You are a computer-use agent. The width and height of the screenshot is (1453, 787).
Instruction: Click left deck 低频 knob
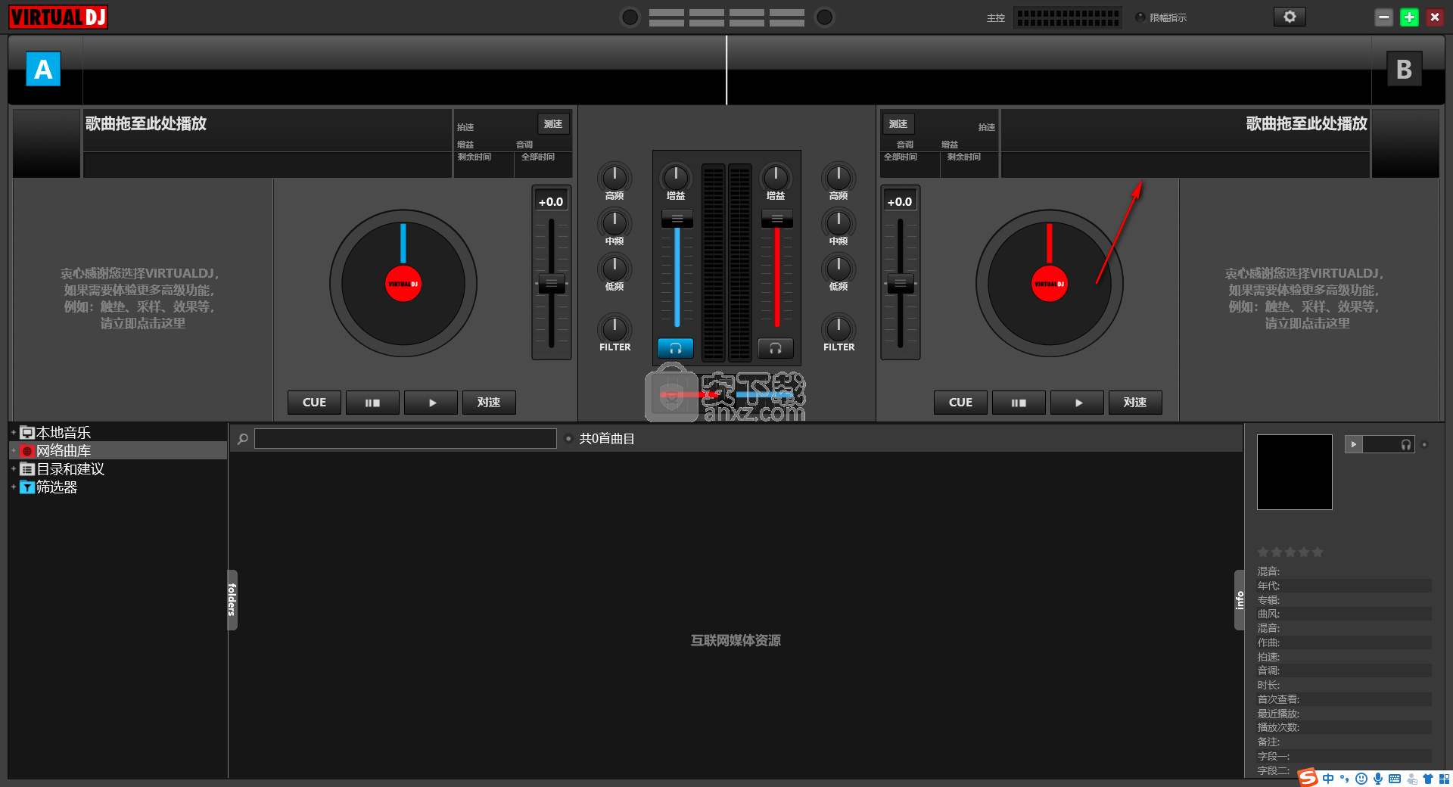click(614, 268)
